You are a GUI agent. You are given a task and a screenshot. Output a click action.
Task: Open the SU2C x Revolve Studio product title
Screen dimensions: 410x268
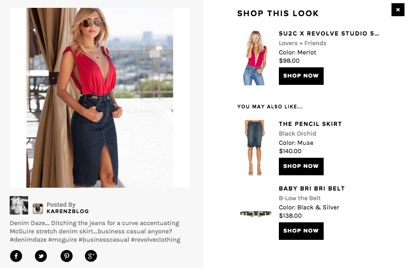click(329, 33)
